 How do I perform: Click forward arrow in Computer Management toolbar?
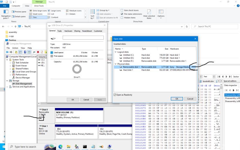tap(11, 52)
